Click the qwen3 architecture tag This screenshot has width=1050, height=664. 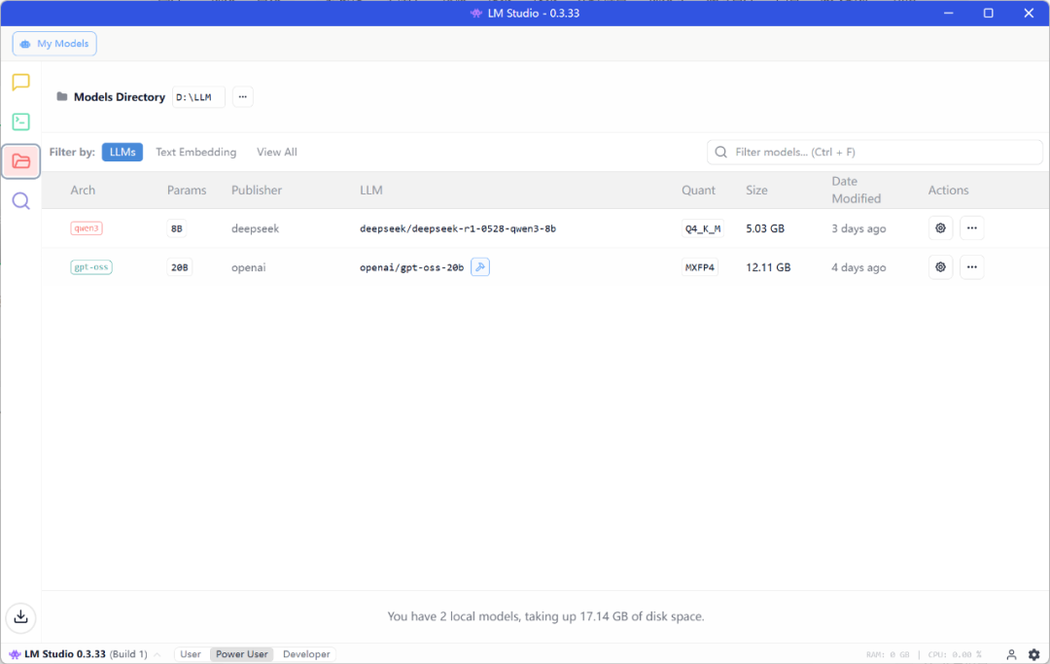click(x=87, y=228)
